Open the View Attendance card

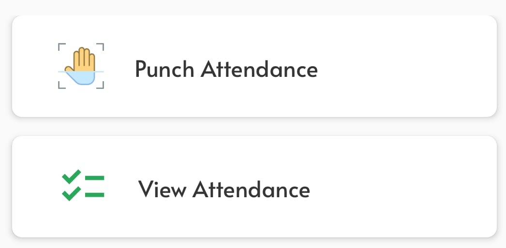click(x=254, y=187)
